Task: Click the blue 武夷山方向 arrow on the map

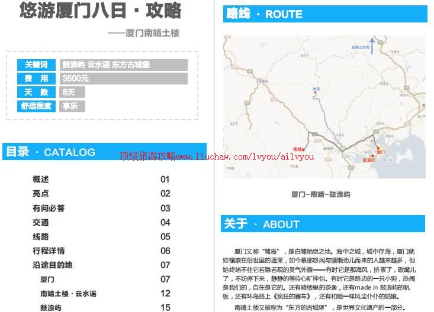Action: pyautogui.click(x=371, y=46)
